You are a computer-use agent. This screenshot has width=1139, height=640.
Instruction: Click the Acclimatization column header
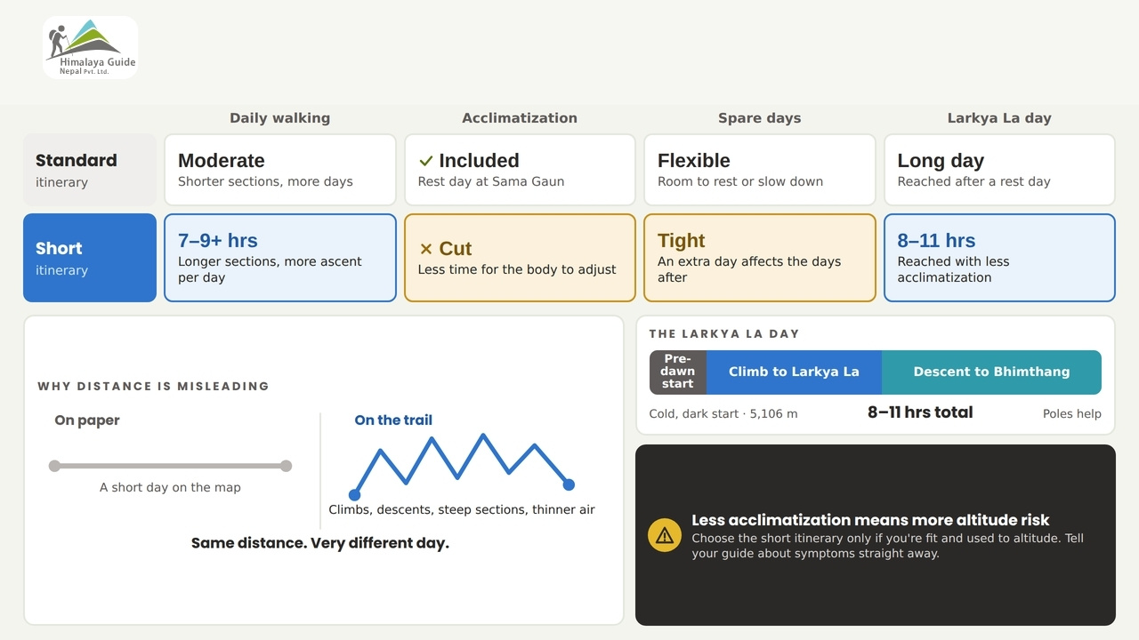coord(520,118)
